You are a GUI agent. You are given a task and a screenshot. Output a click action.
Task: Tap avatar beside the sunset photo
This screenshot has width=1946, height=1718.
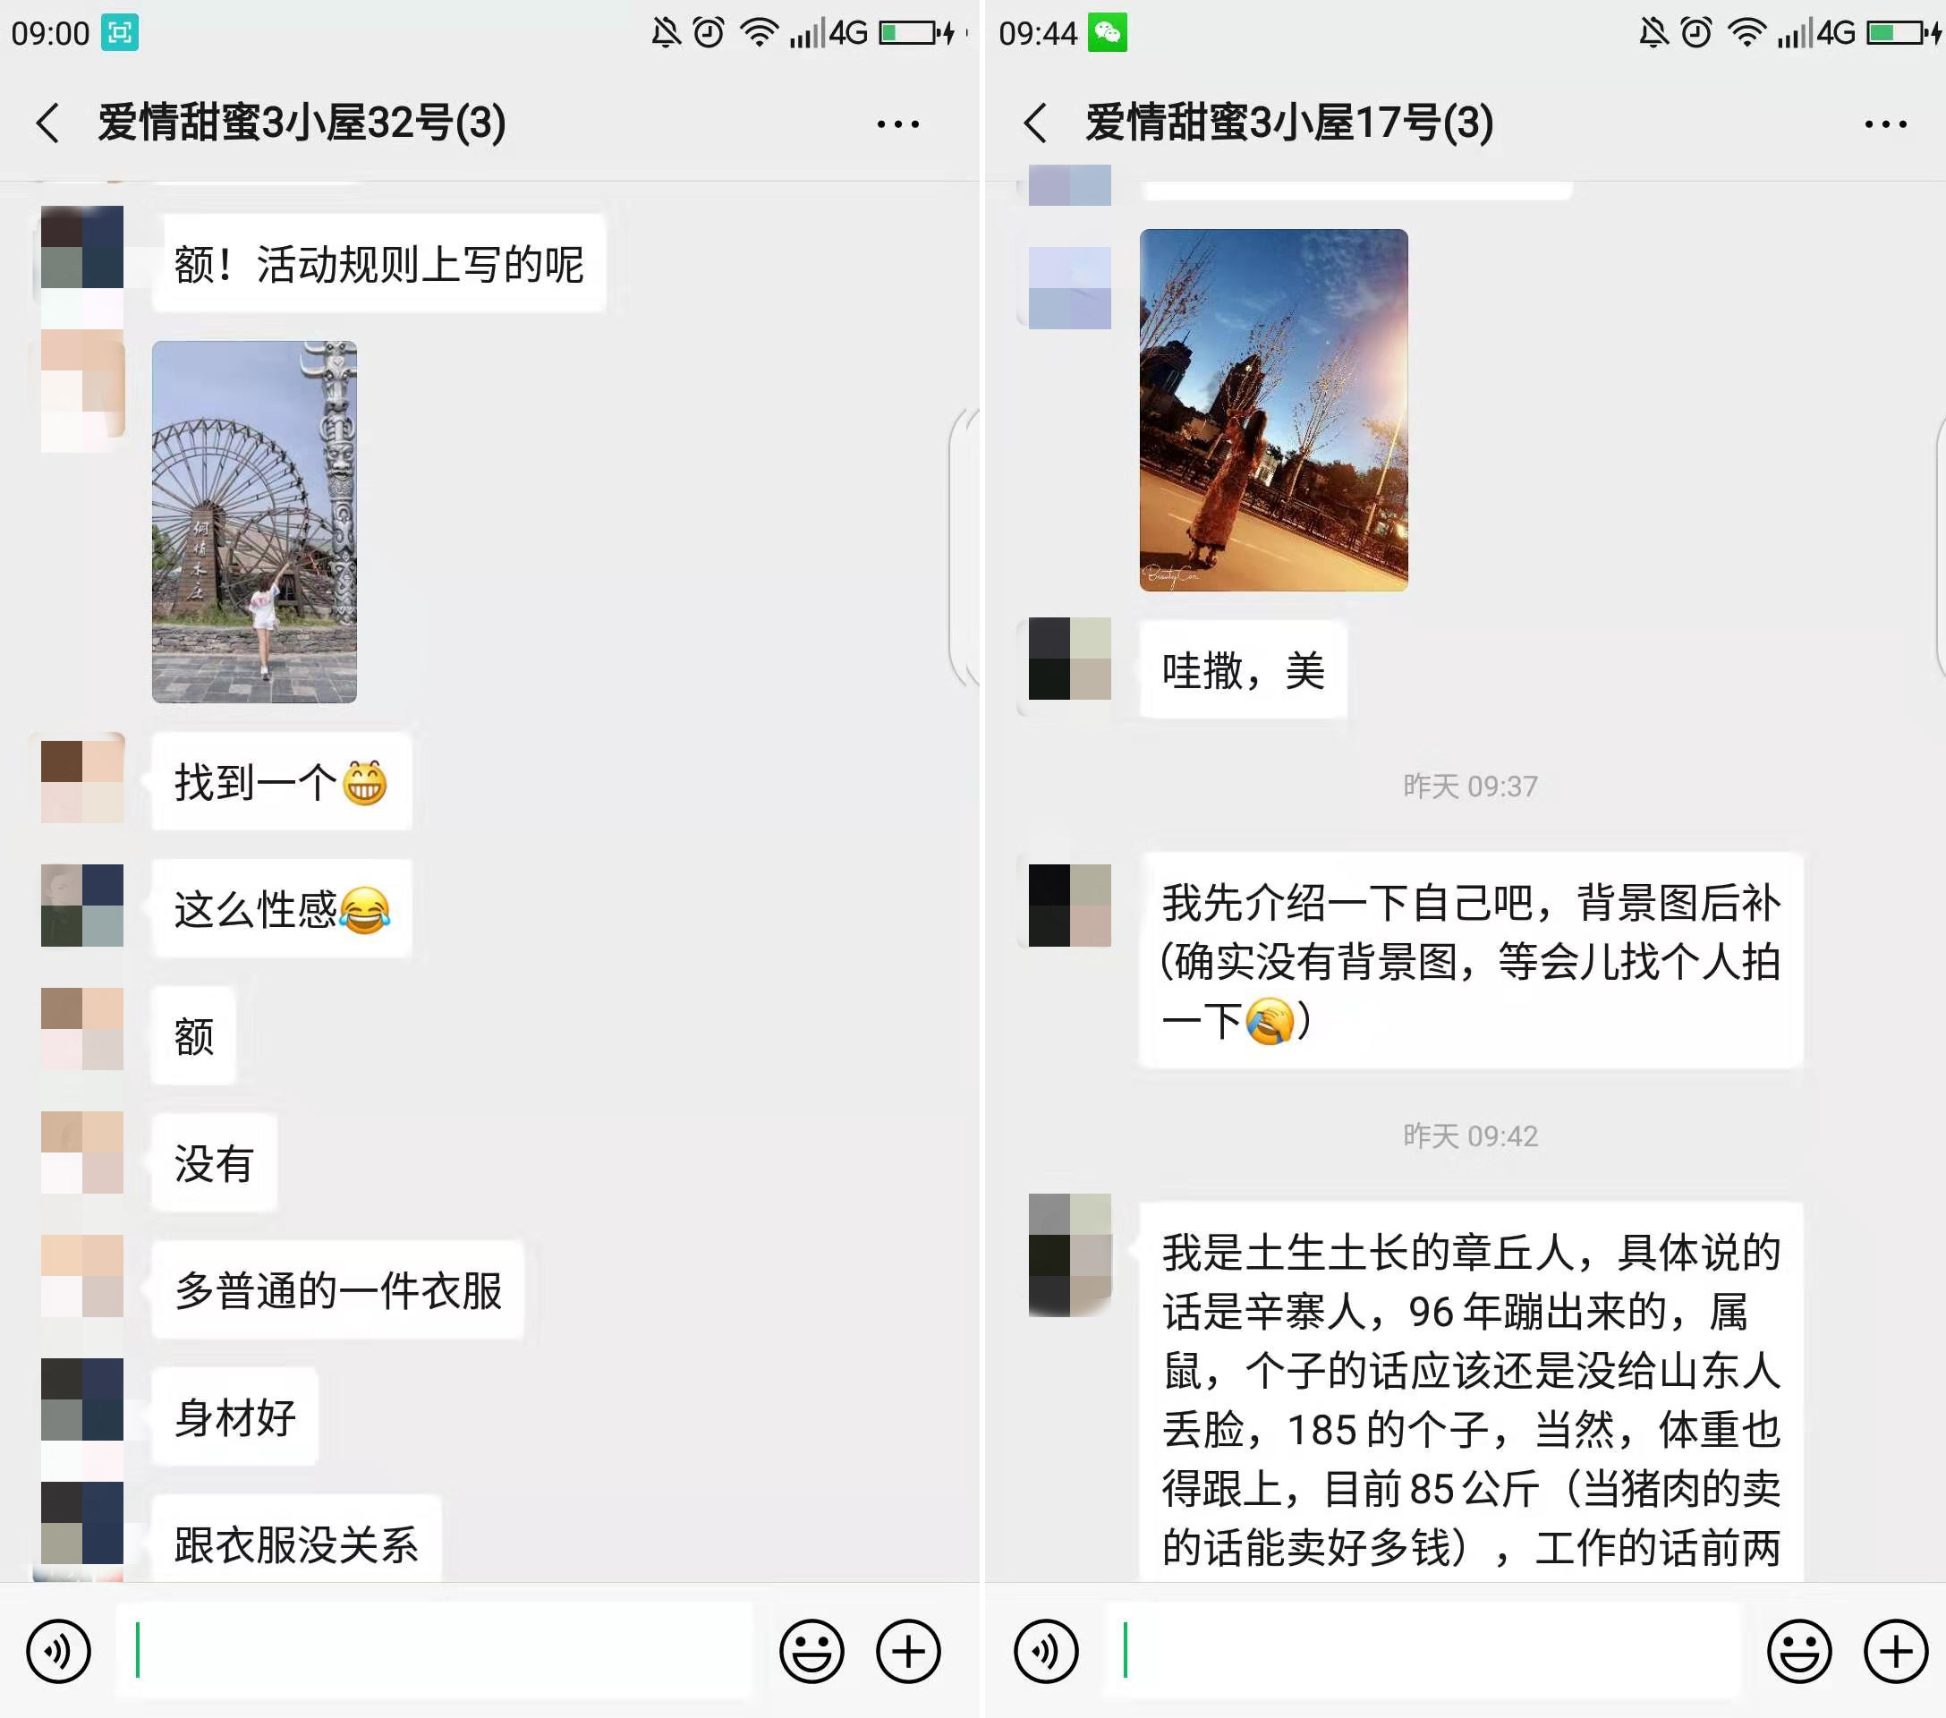point(1070,287)
